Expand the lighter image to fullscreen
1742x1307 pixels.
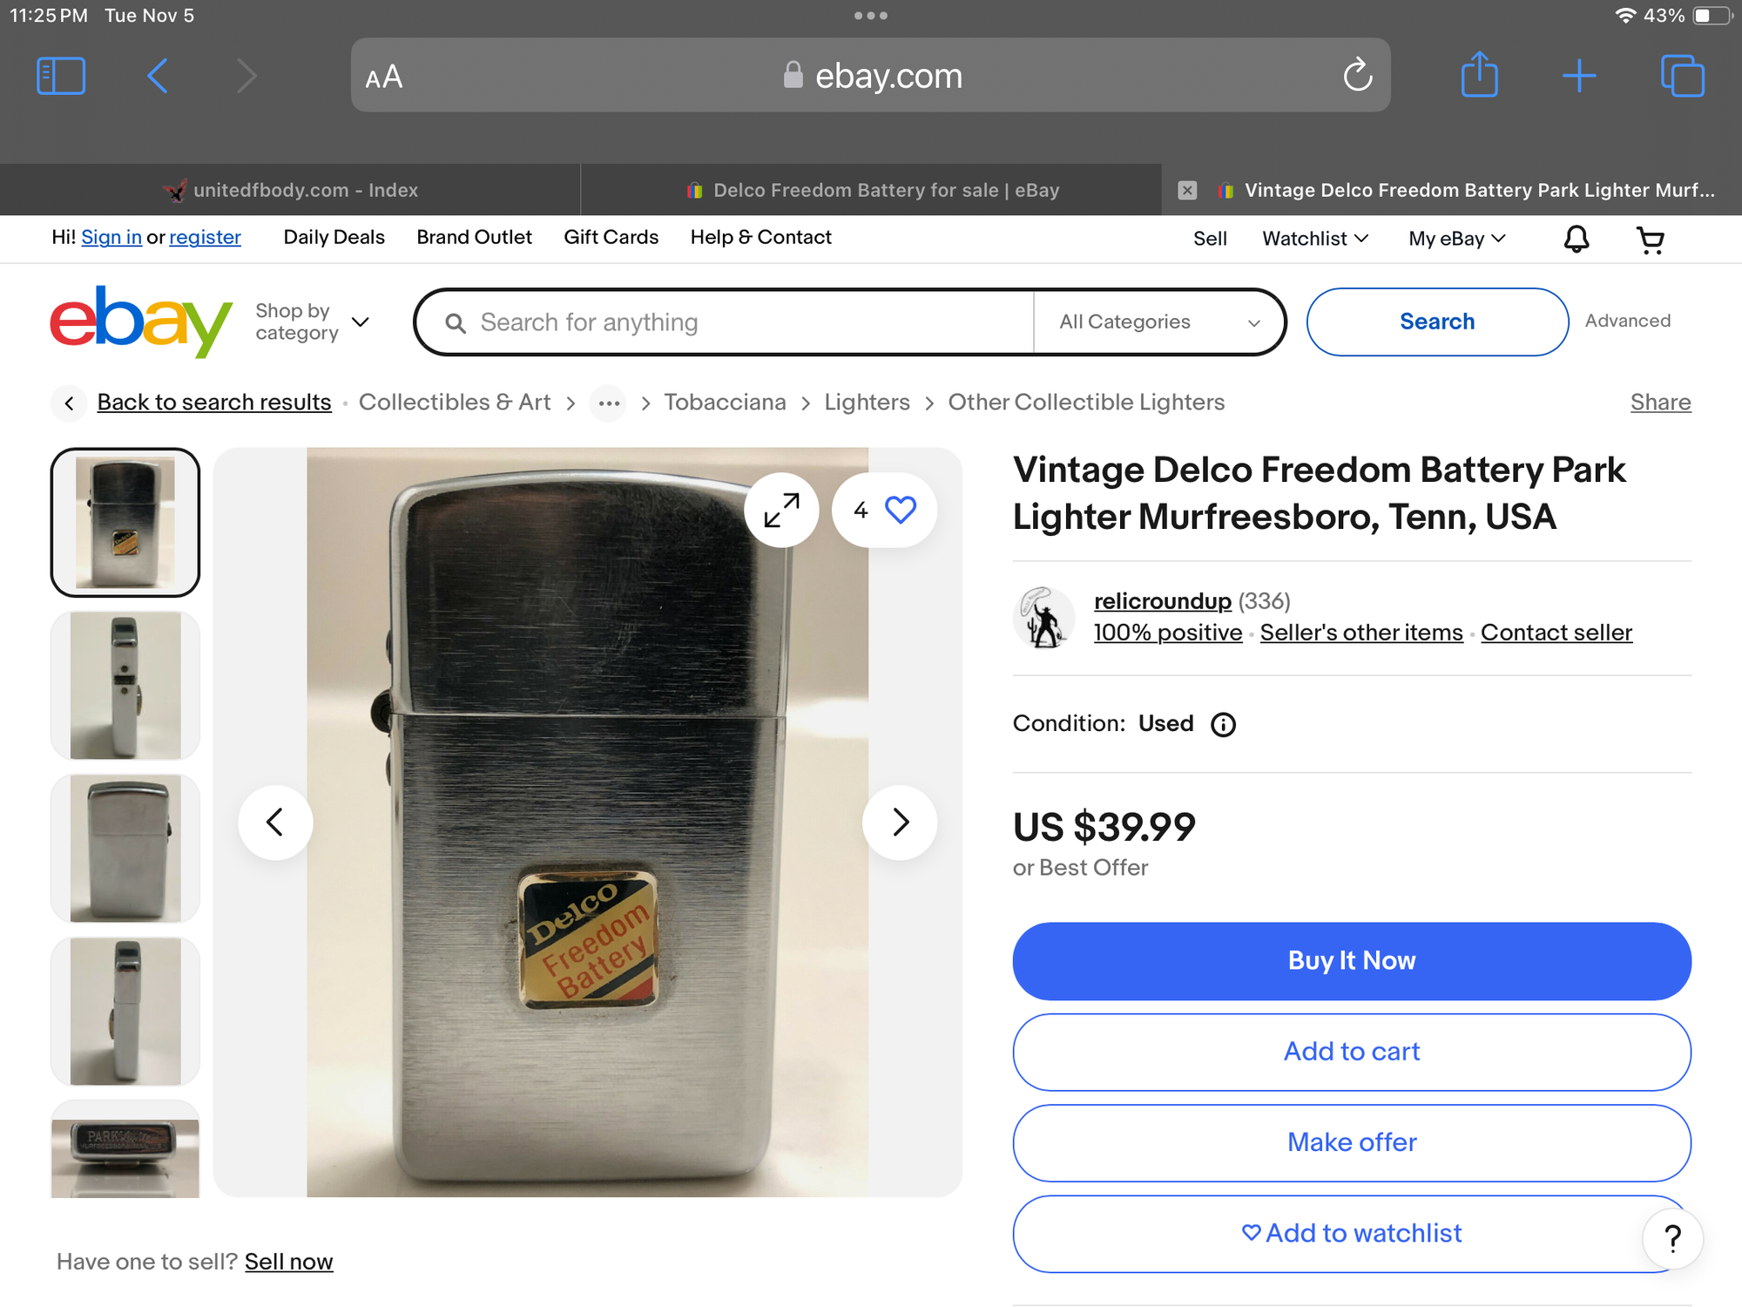click(781, 510)
